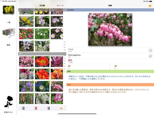Screen dimensions: 154x115
Task: Open the blue ニゲラ thumbnail with star
Action: [42, 86]
